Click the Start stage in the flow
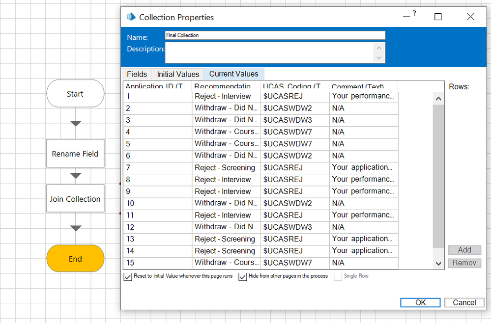The width and height of the screenshot is (491, 323). pos(75,94)
